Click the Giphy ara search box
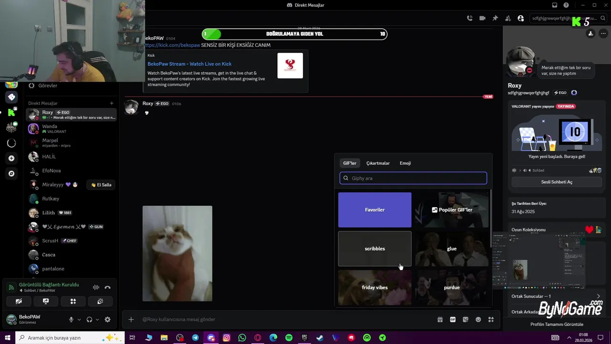 413,178
